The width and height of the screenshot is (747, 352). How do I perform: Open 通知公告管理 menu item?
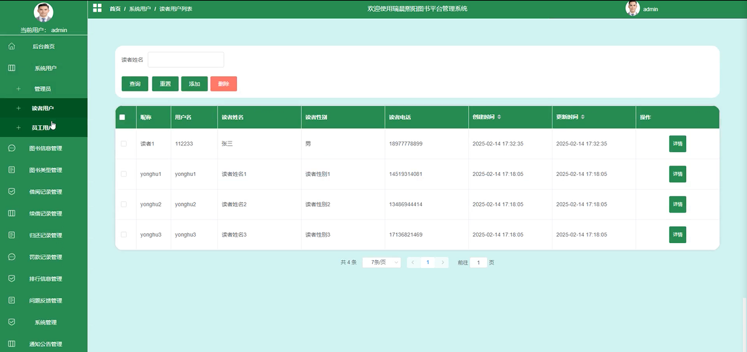pos(44,344)
